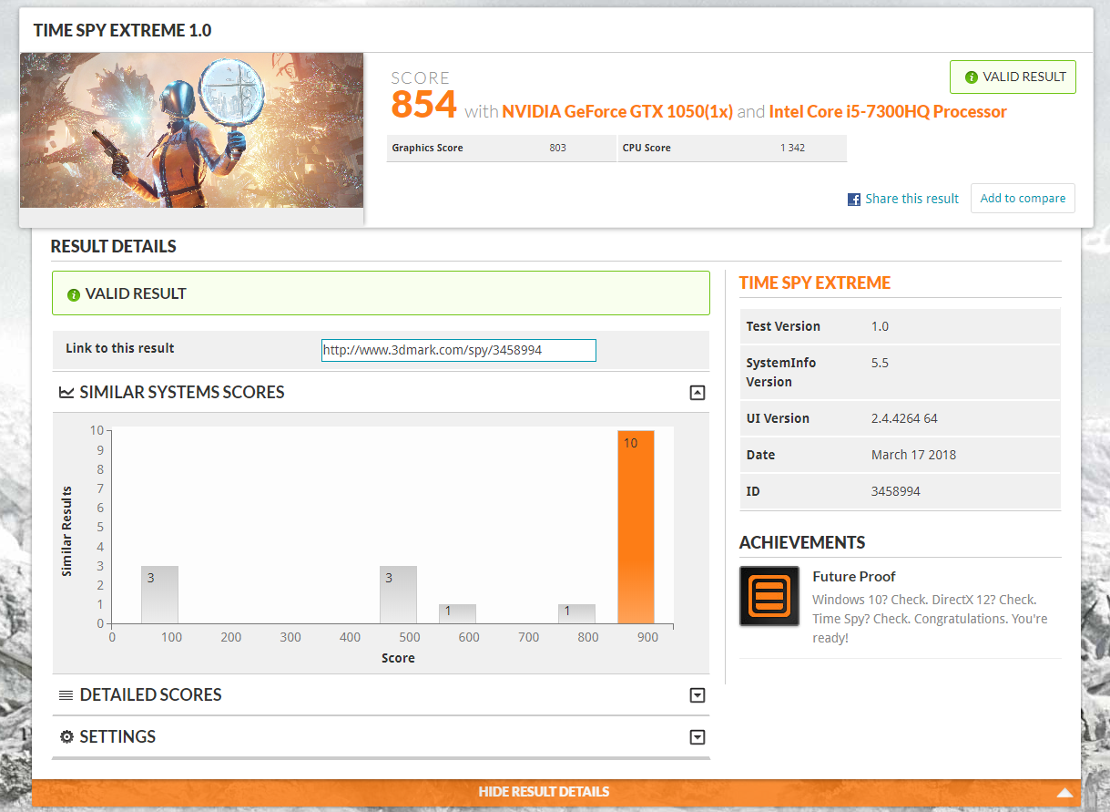Click the Link to this result label
1110x812 pixels.
coord(119,348)
